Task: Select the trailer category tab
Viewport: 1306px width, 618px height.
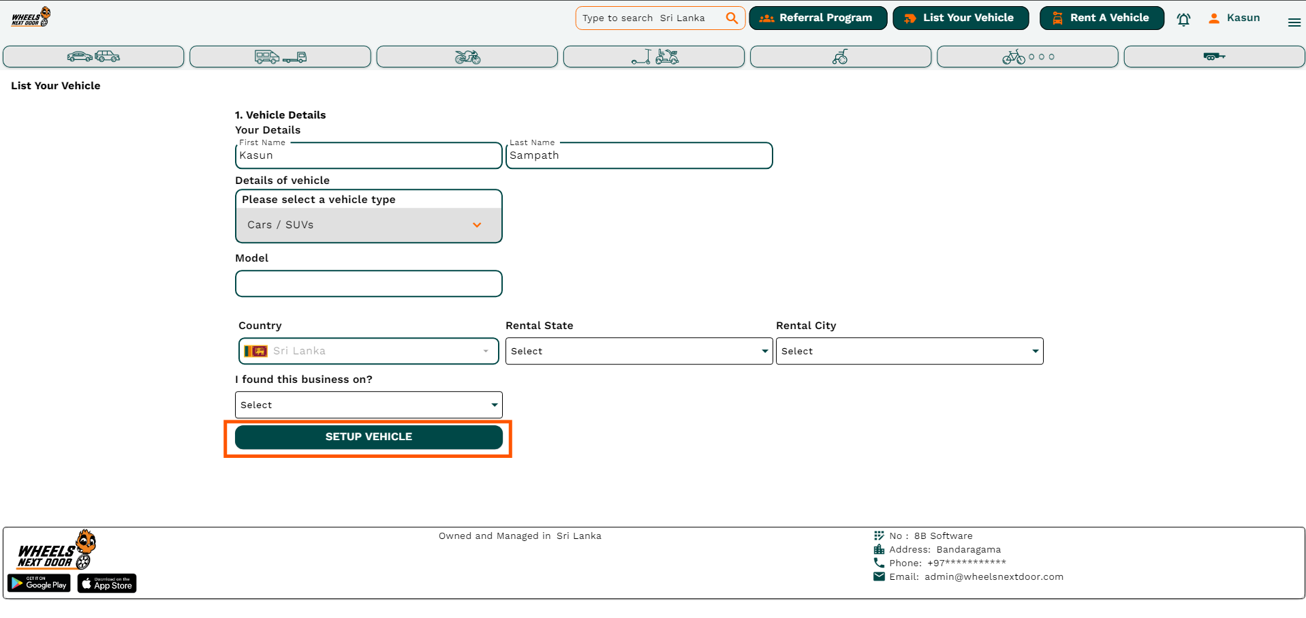Action: click(1214, 57)
